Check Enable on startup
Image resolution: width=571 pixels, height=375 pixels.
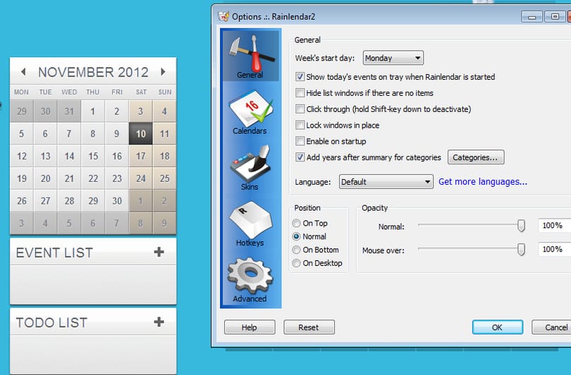[300, 141]
